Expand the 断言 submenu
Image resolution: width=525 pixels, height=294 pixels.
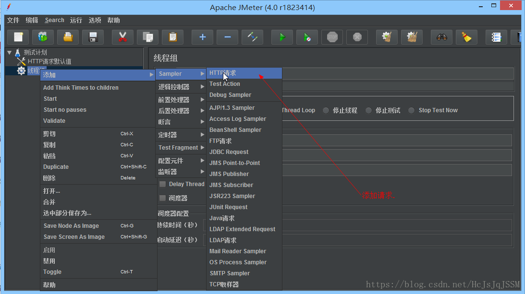[x=181, y=122]
